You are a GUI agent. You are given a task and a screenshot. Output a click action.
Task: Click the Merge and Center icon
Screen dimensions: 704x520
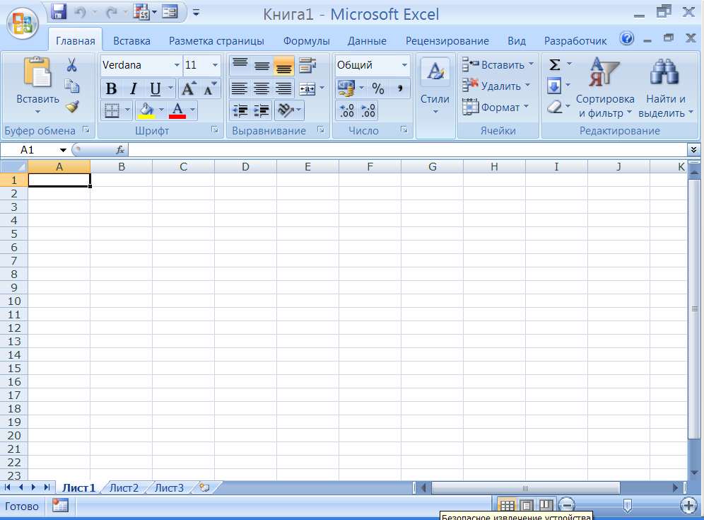[x=307, y=88]
